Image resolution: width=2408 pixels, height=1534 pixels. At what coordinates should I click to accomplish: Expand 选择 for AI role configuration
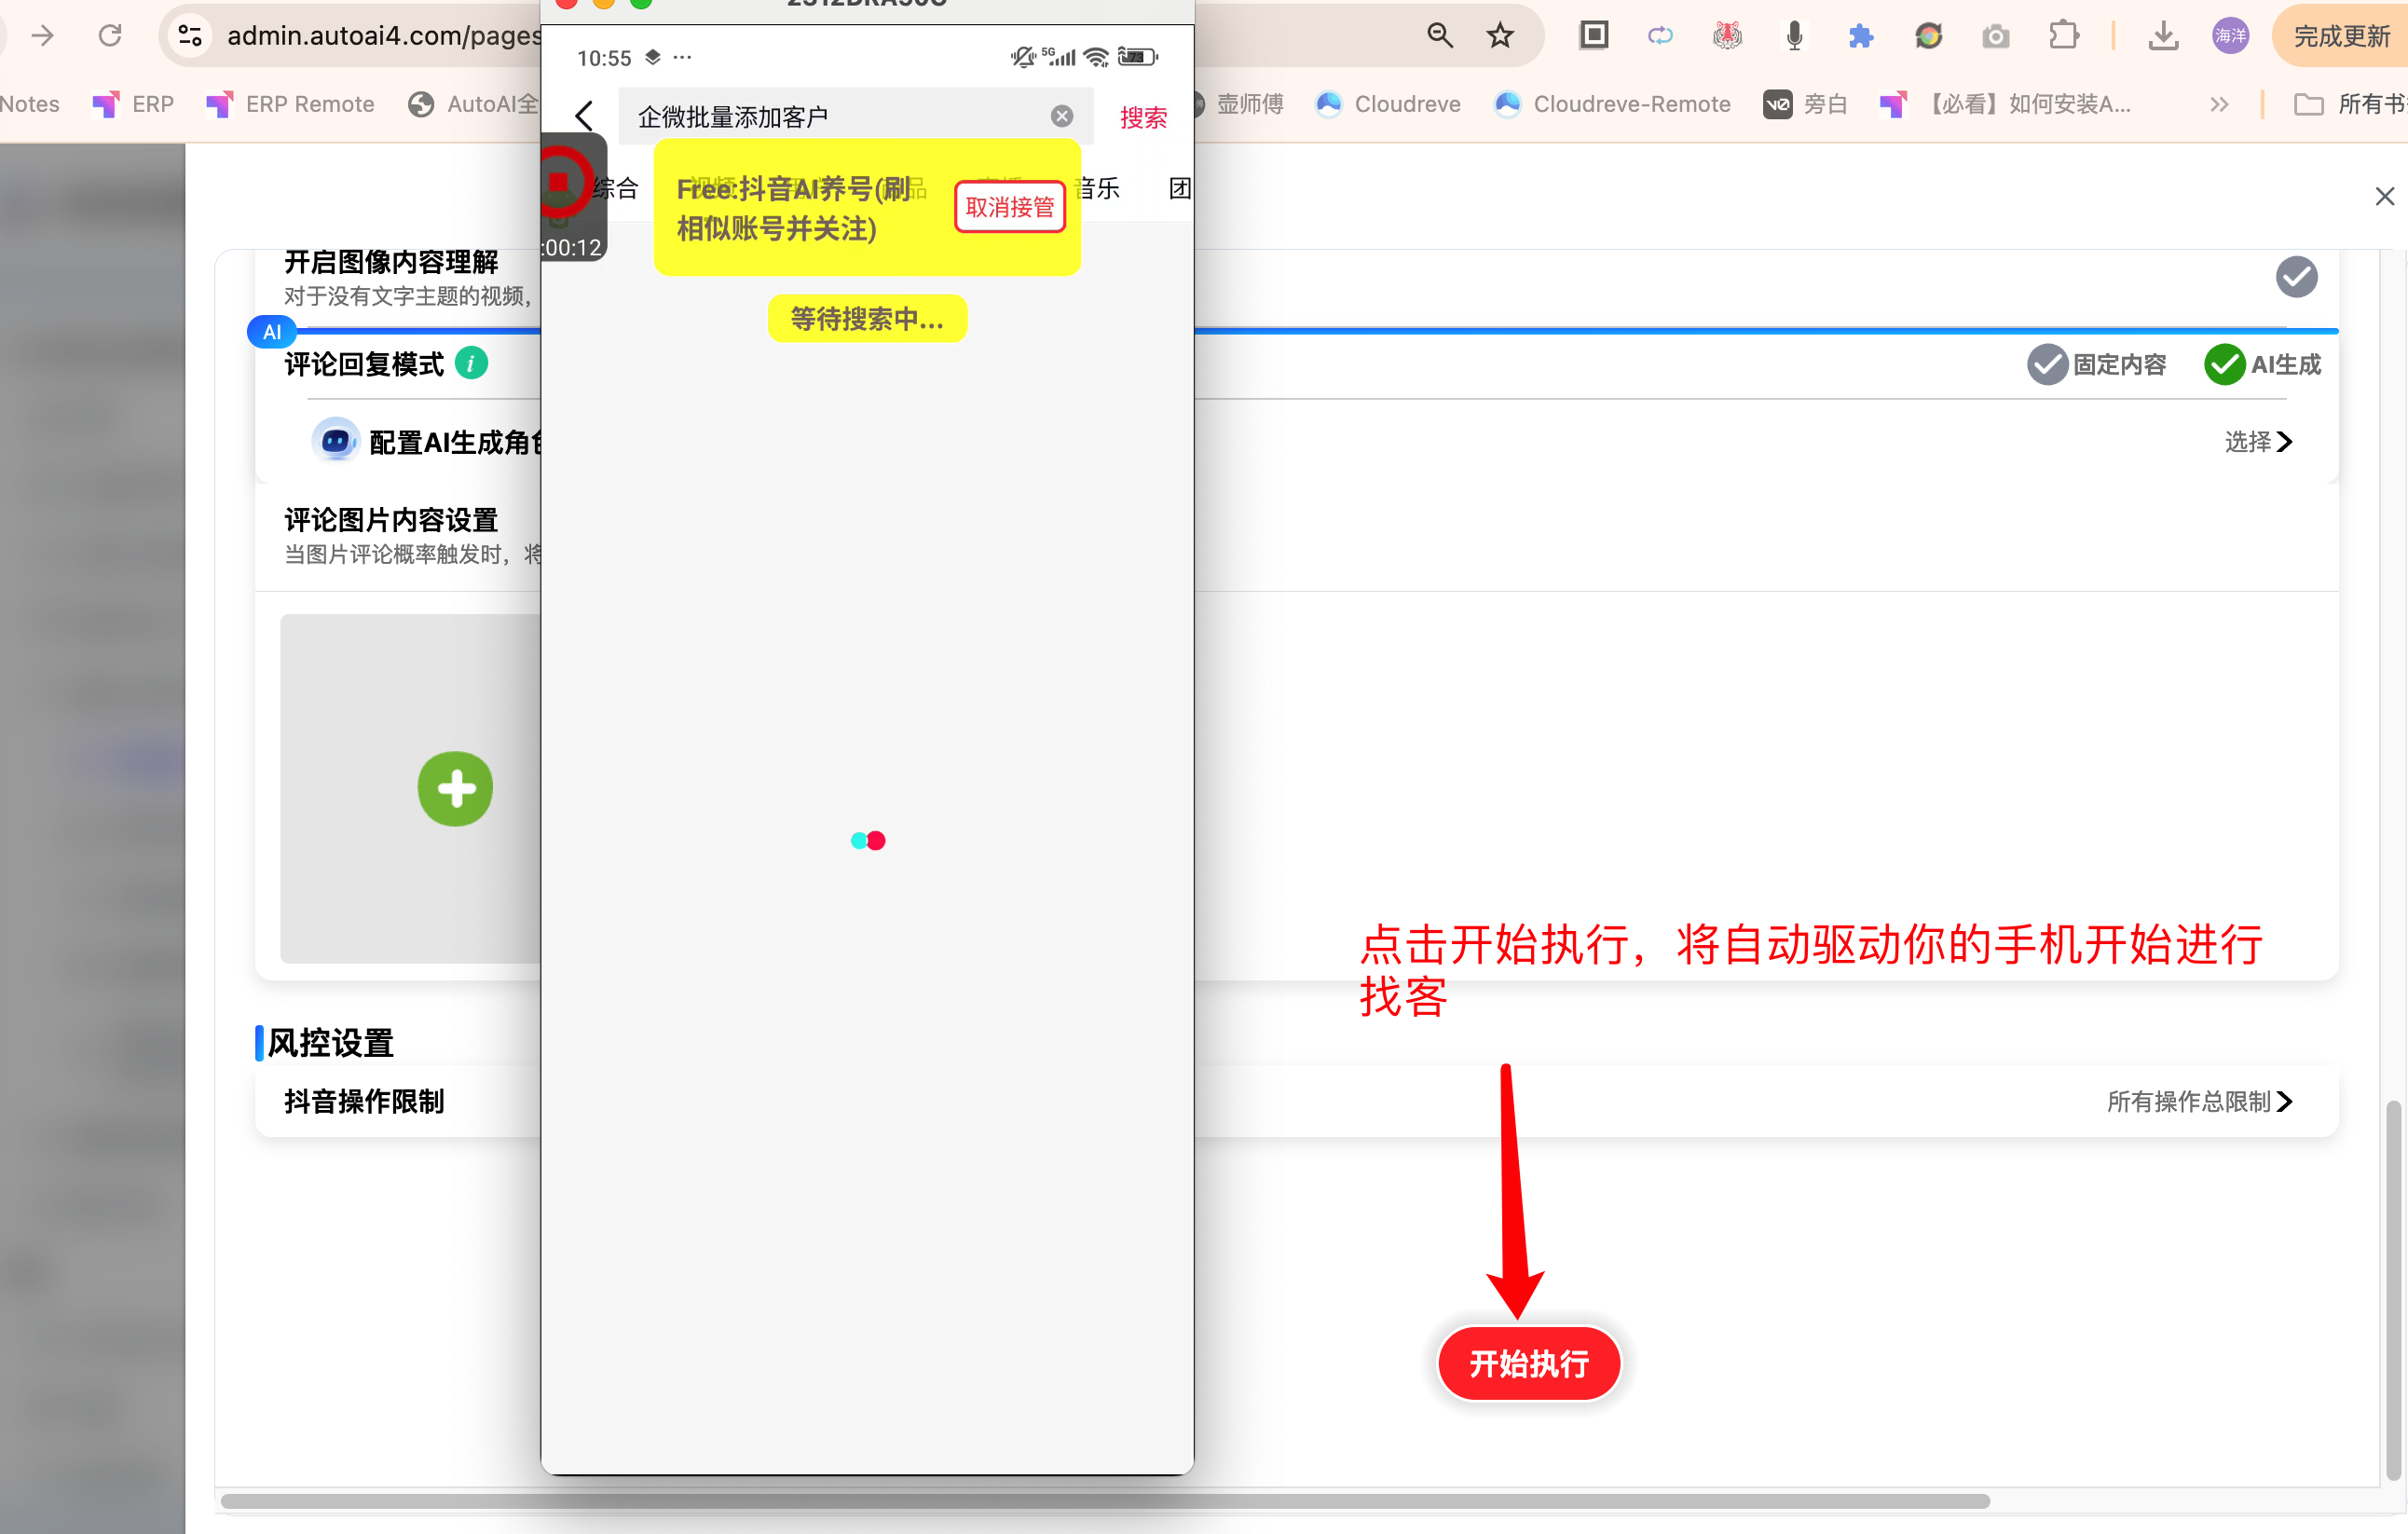2258,441
